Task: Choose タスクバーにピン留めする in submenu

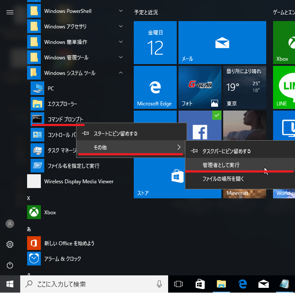Action: tap(240, 151)
